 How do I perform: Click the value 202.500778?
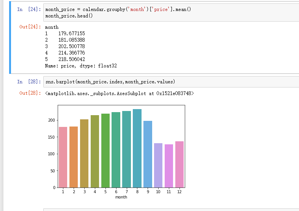coord(71,47)
